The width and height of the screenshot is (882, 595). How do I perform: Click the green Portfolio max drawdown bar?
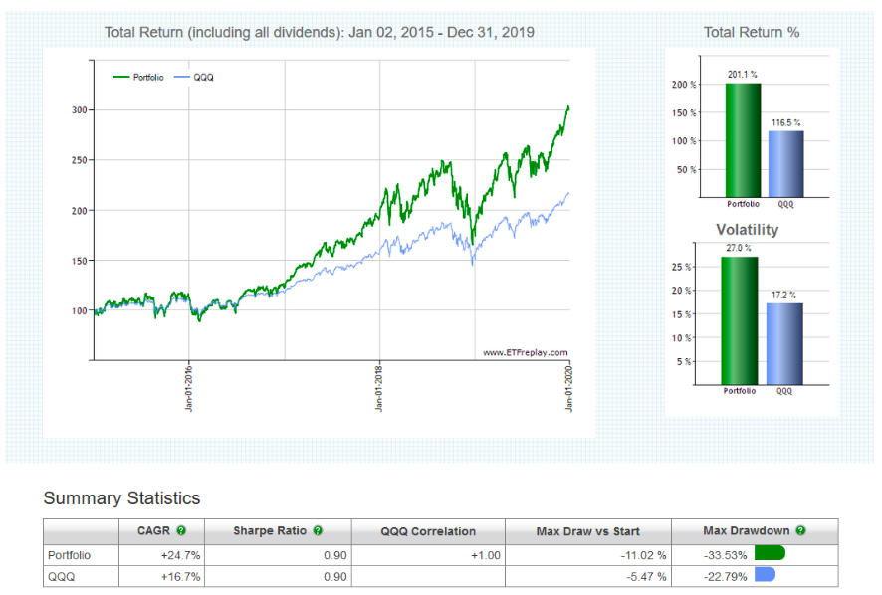770,554
